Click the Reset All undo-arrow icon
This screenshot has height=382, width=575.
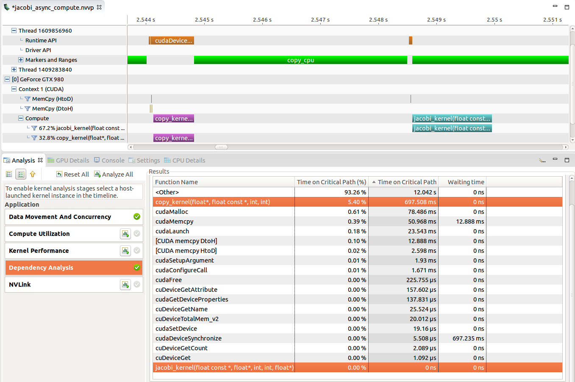point(60,174)
